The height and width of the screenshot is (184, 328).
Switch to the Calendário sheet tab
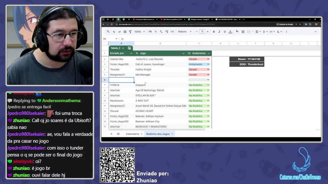132,134
